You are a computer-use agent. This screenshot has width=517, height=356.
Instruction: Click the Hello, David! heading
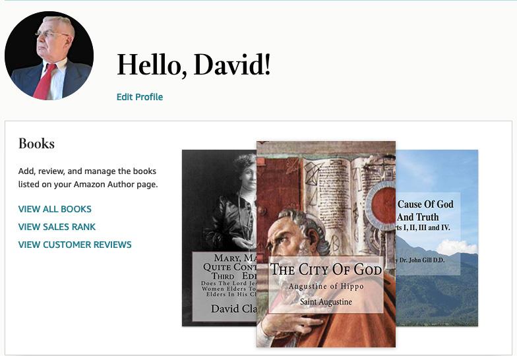pos(194,65)
